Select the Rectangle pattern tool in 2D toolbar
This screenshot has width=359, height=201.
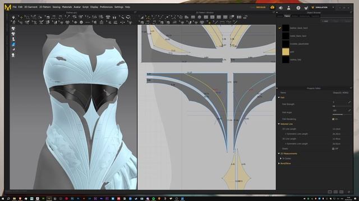click(x=193, y=17)
